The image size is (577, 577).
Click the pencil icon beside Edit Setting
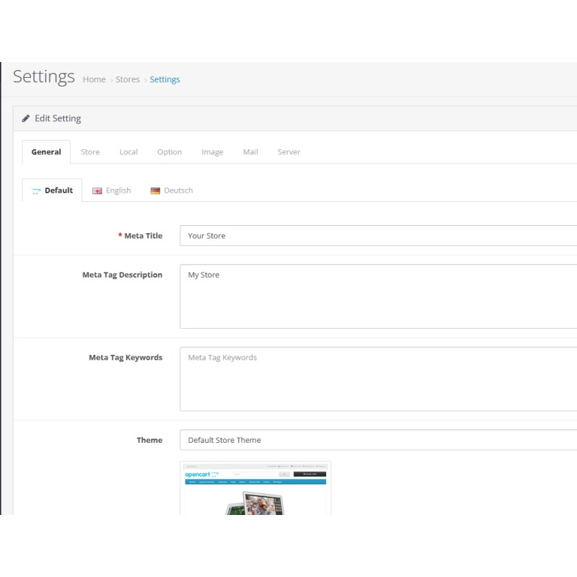coord(26,118)
